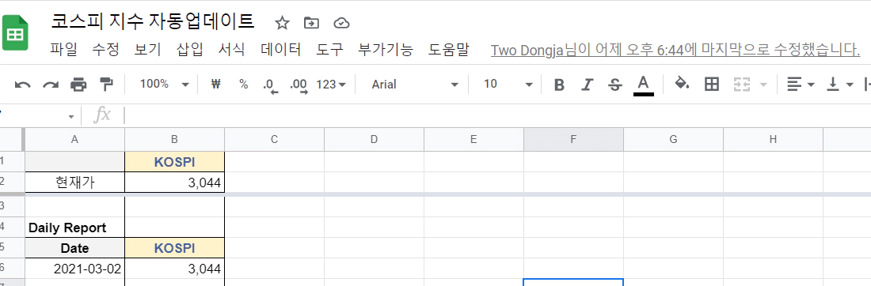Open the 수정 menu
Screen dimensions: 871x286
coord(105,50)
